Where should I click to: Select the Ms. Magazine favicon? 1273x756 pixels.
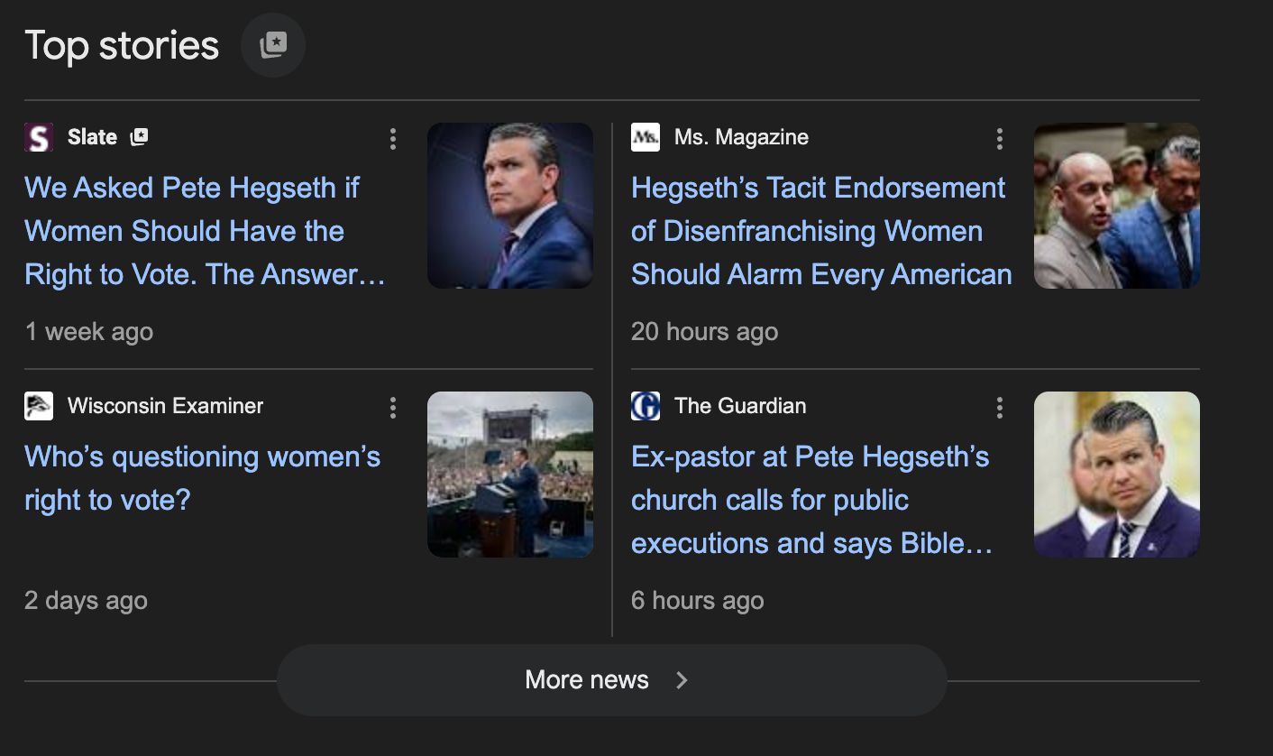tap(644, 136)
